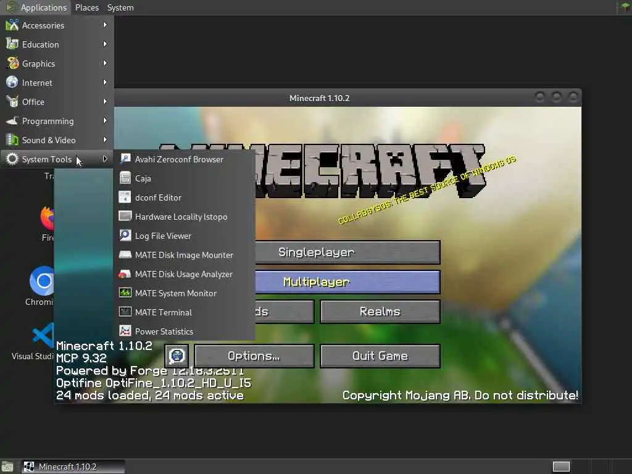The image size is (632, 474).
Task: Open Minecraft Options
Action: (254, 356)
